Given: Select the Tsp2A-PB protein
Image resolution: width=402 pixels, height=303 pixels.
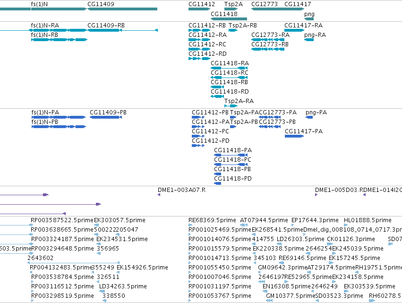Looking at the screenshot, I should (x=233, y=127).
